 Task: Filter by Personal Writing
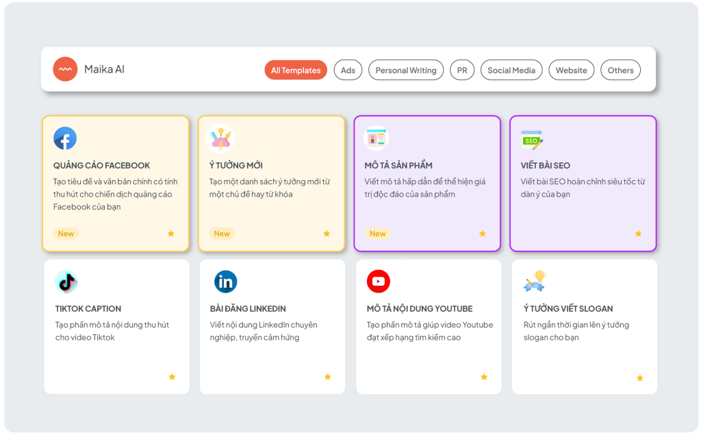coord(406,71)
